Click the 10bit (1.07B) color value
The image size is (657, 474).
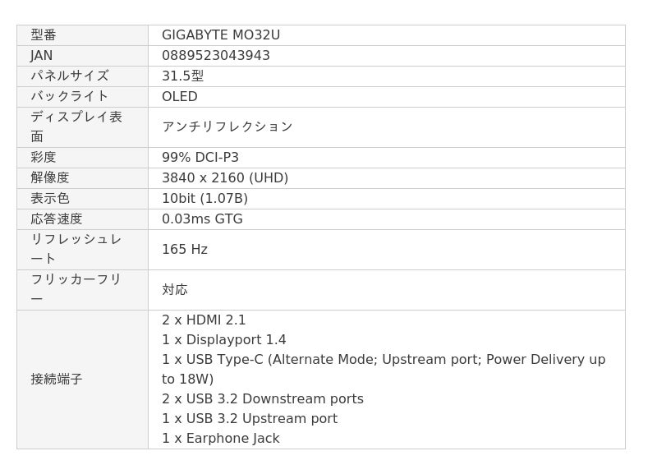(204, 199)
